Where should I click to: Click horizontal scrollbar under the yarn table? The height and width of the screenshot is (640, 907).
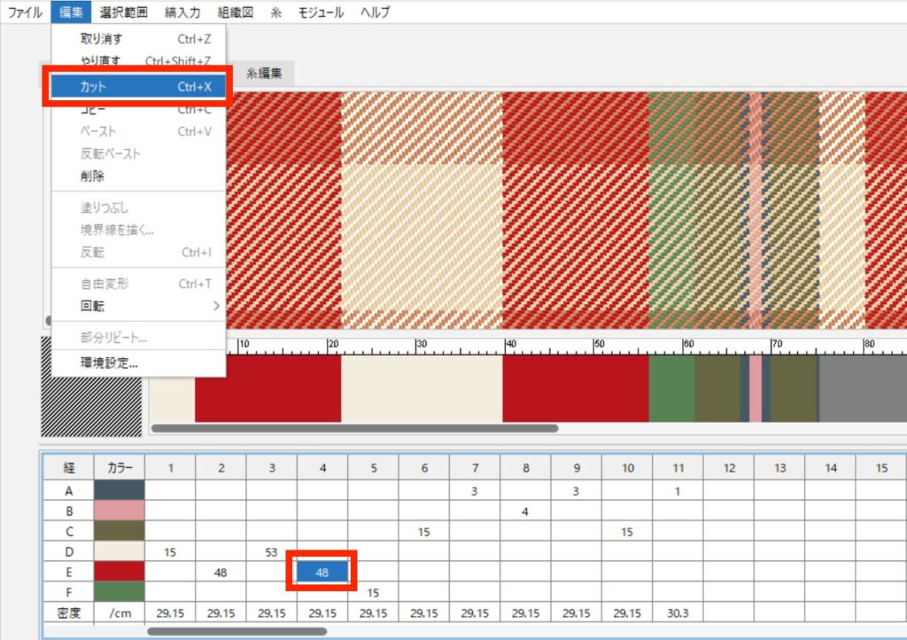point(237,631)
